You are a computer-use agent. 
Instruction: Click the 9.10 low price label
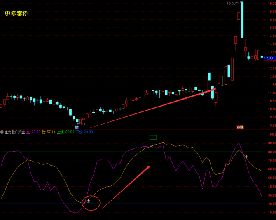(x=84, y=124)
